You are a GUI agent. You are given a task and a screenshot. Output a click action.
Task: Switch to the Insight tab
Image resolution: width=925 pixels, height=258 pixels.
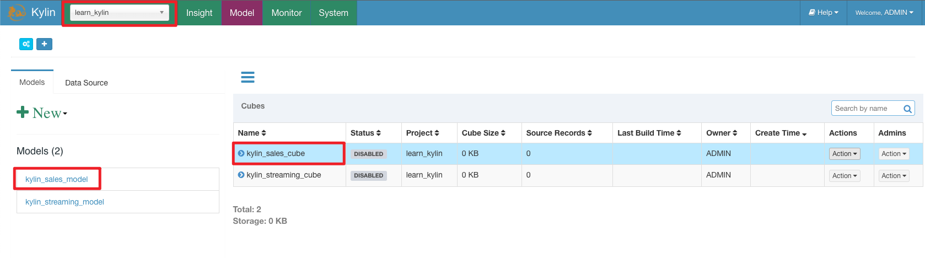pos(199,13)
